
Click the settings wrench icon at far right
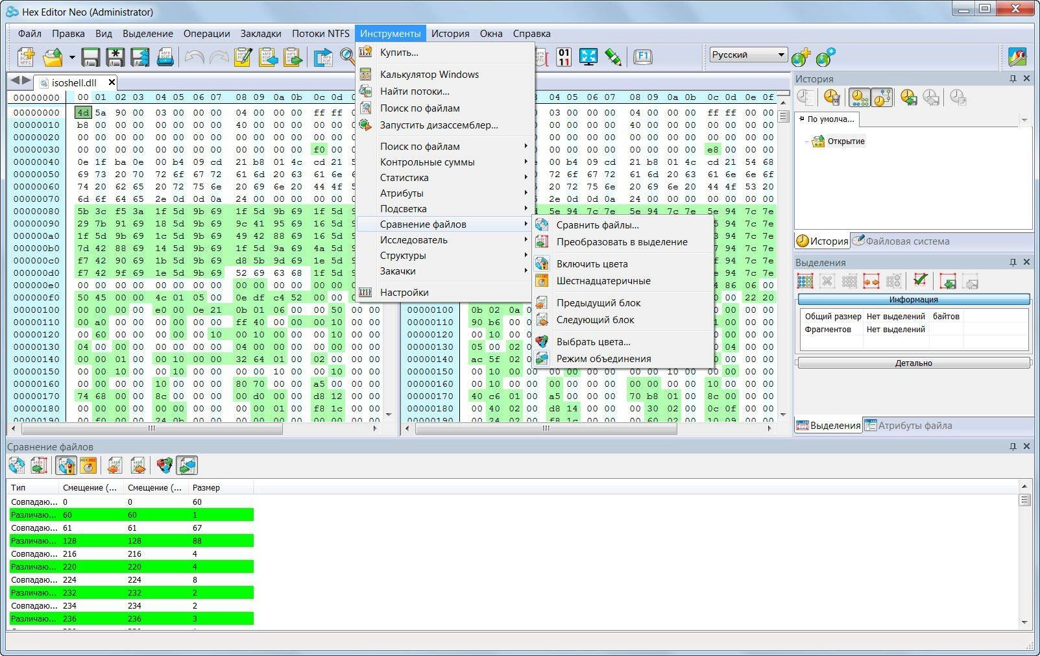pyautogui.click(x=1017, y=57)
